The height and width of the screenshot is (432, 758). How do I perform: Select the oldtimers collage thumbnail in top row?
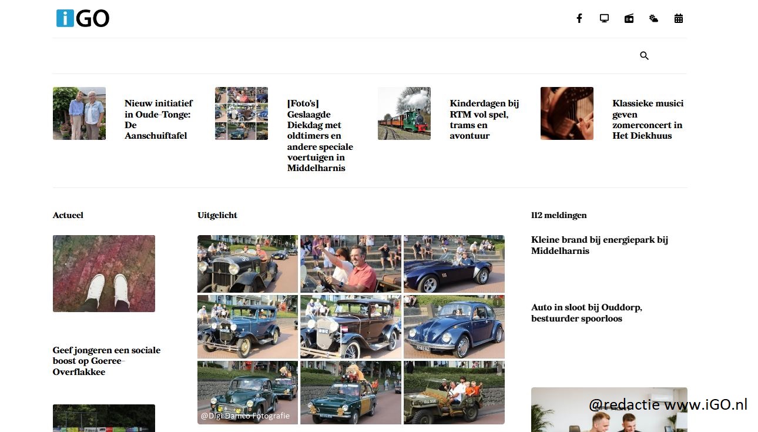click(242, 113)
